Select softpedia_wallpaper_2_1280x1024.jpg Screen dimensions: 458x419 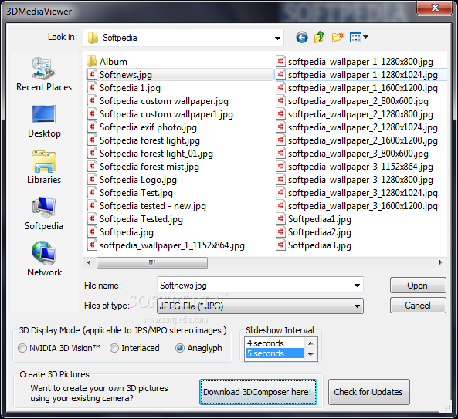(x=363, y=127)
